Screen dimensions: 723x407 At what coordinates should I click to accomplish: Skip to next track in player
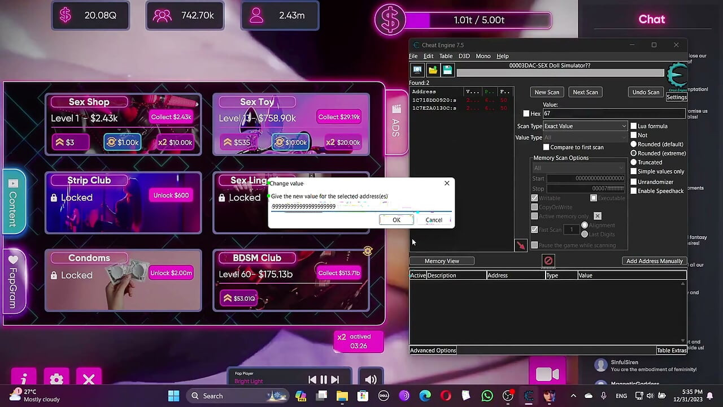pos(335,380)
